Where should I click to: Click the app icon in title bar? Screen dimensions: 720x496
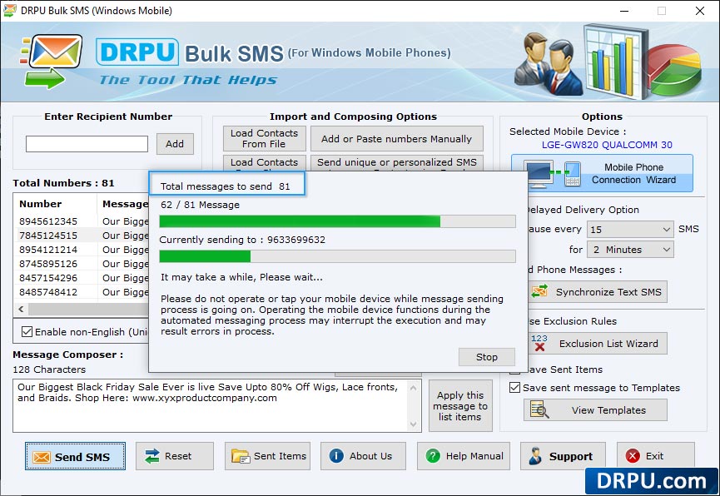click(9, 10)
